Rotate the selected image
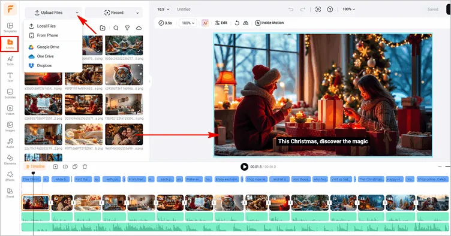The width and height of the screenshot is (451, 236). point(237,23)
